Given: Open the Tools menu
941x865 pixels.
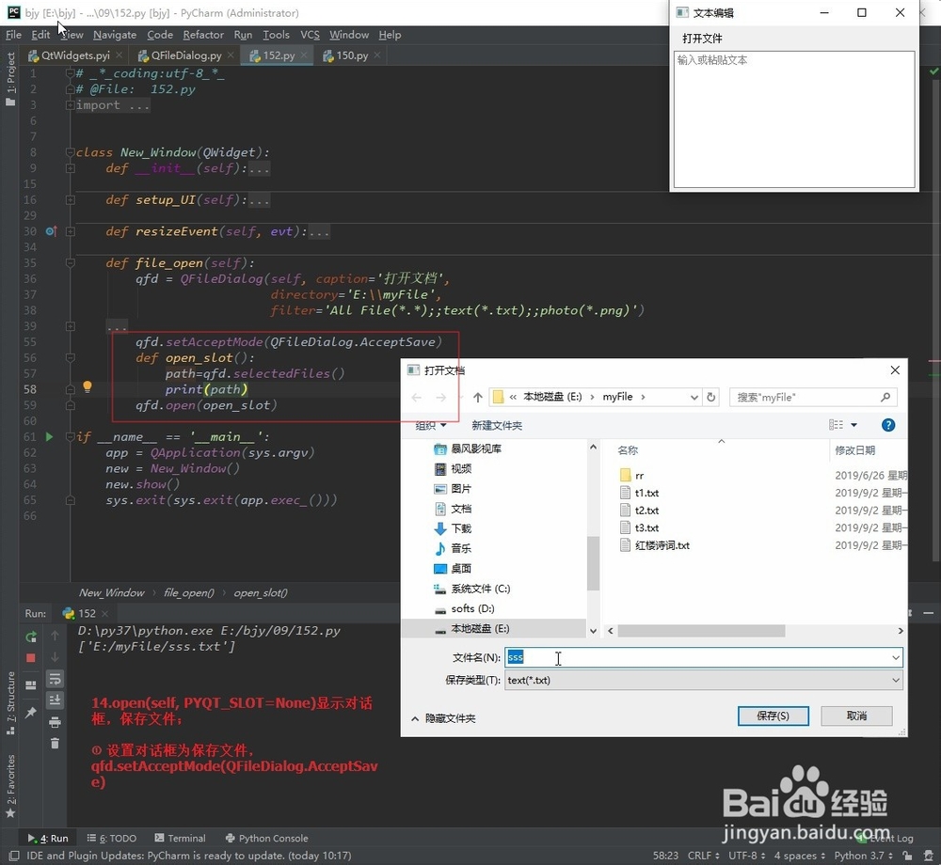Looking at the screenshot, I should pyautogui.click(x=276, y=35).
